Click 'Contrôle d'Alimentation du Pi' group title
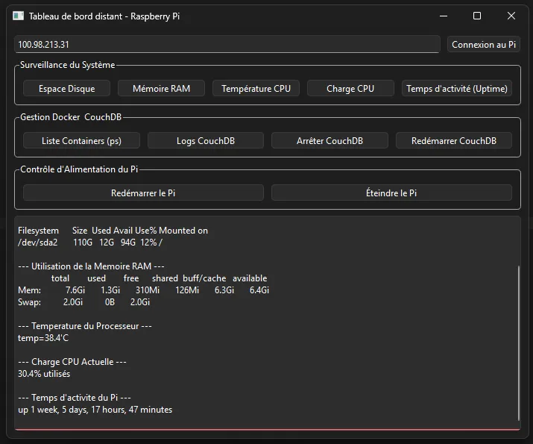 79,169
